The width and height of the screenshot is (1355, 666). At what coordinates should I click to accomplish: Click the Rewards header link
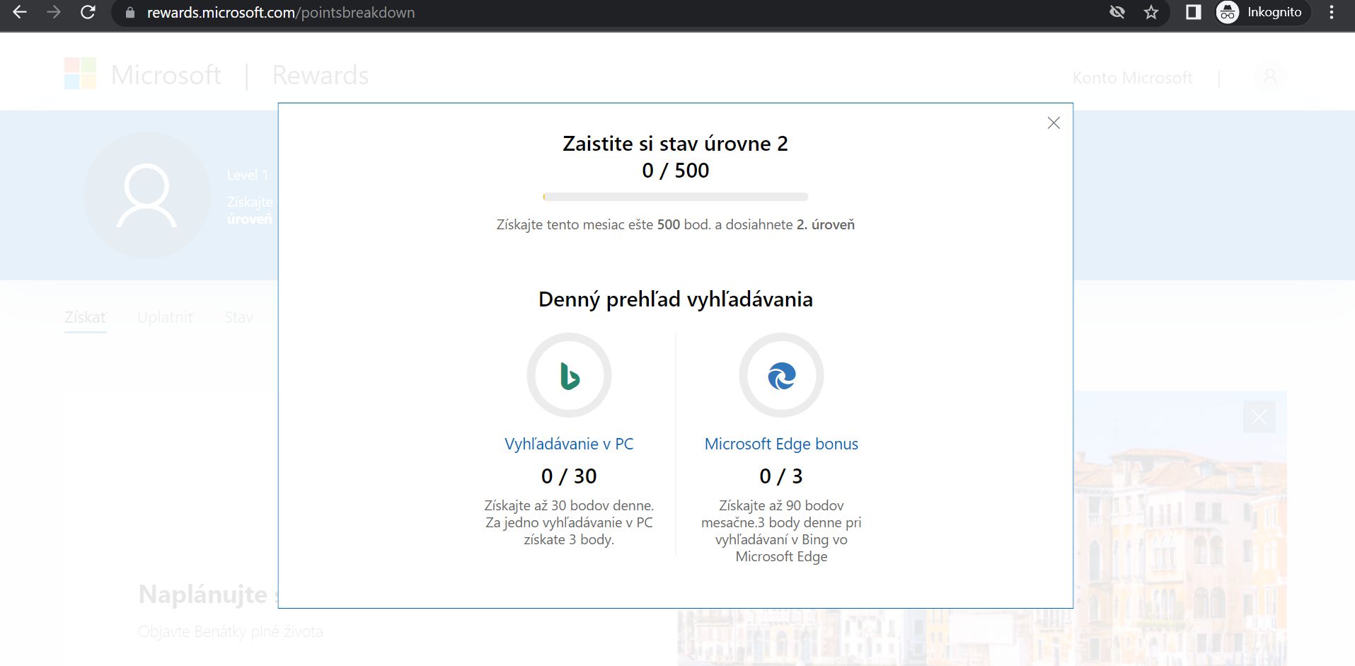(321, 75)
